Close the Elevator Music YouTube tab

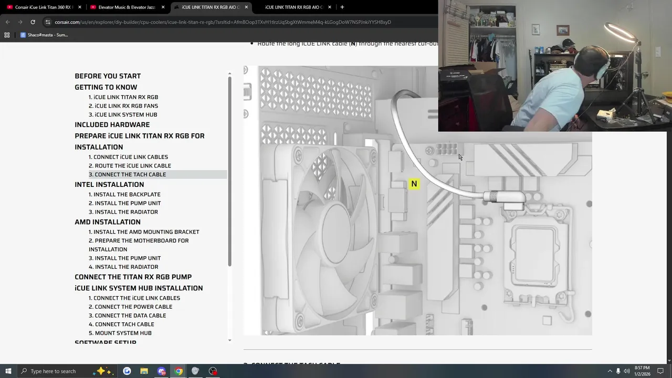(163, 7)
